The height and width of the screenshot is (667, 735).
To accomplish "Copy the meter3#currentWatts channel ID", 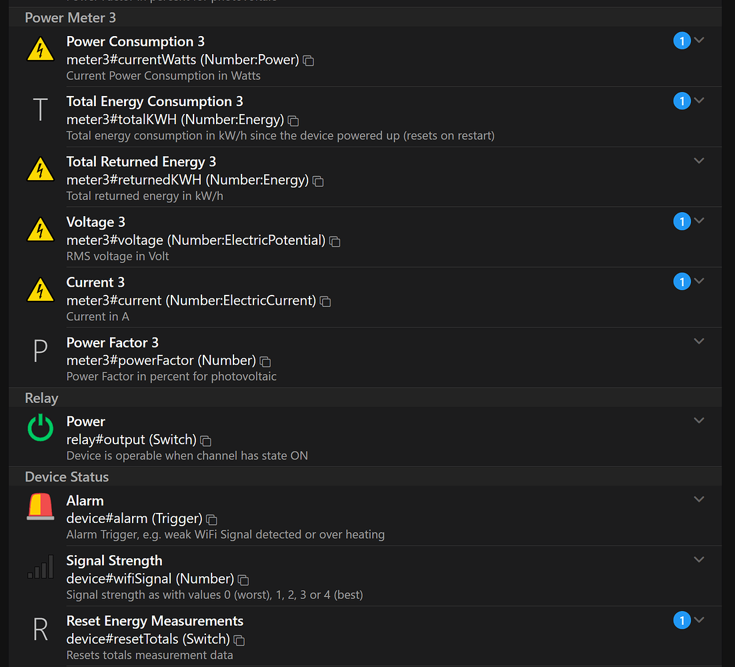I will coord(307,61).
